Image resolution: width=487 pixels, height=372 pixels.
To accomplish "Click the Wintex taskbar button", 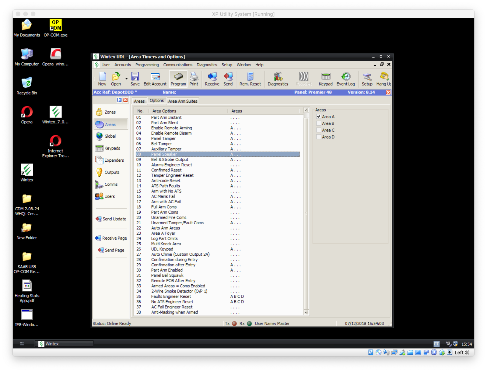I will click(x=65, y=344).
